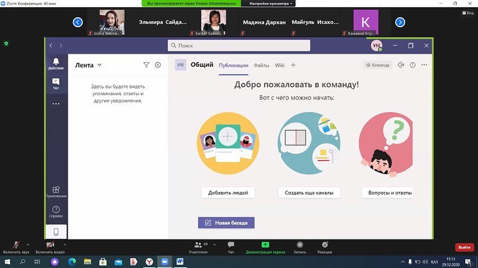Turn on video in Zoom
Screen dimensions: 478x268
coord(50,247)
